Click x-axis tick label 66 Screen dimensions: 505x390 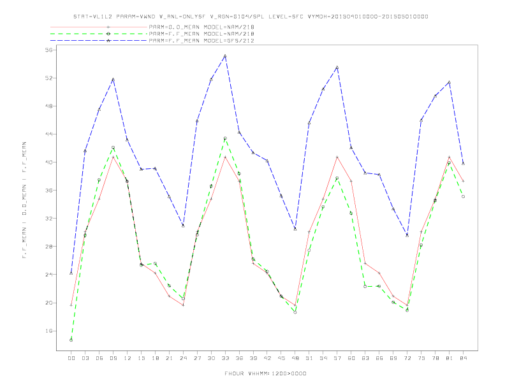point(379,358)
